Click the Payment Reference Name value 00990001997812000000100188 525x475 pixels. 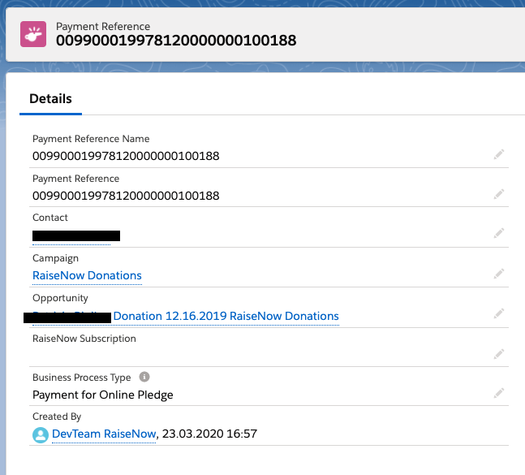126,156
